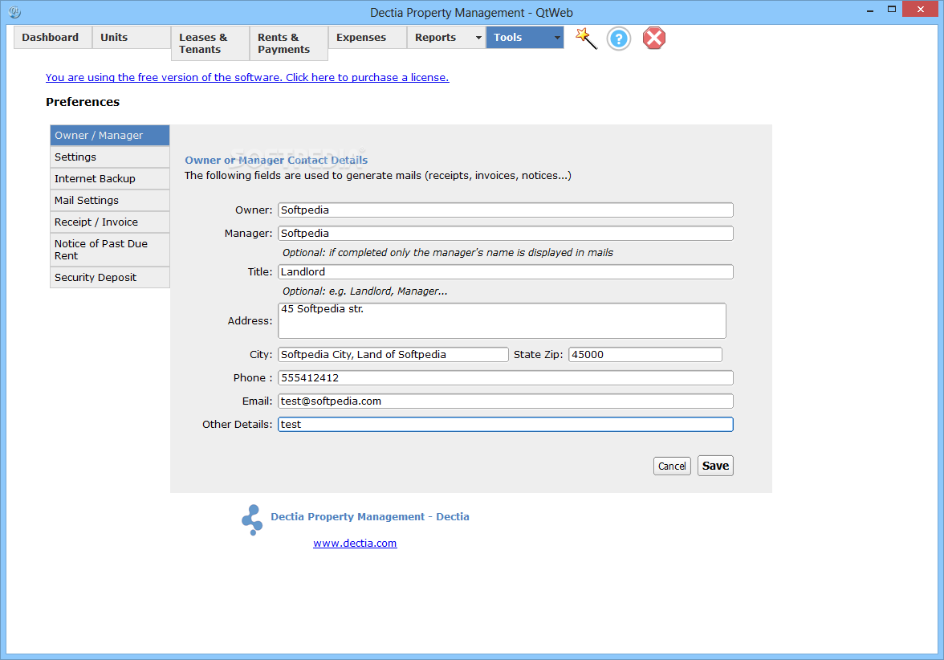Open Receipt / Invoice section
The height and width of the screenshot is (660, 944).
pos(109,222)
